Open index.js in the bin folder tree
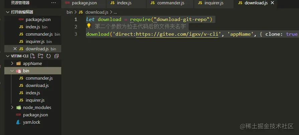This screenshot has height=135, width=299. click(x=33, y=93)
